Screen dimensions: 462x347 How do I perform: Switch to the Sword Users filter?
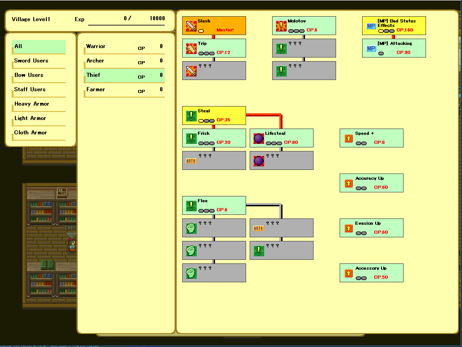[x=39, y=61]
